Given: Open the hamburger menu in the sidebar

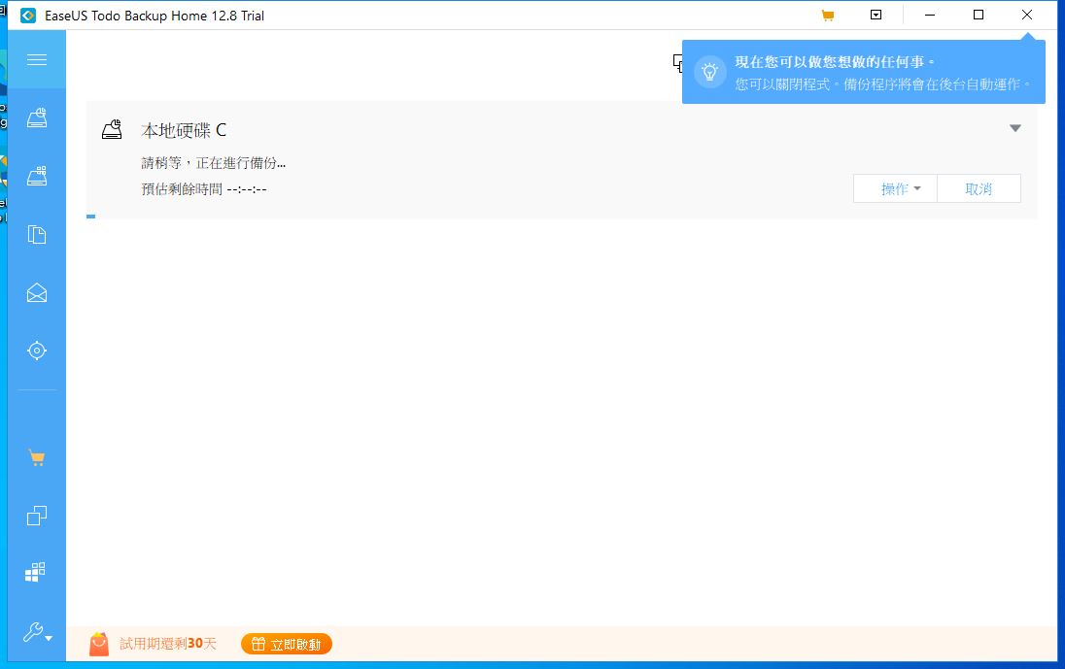Looking at the screenshot, I should [x=37, y=59].
